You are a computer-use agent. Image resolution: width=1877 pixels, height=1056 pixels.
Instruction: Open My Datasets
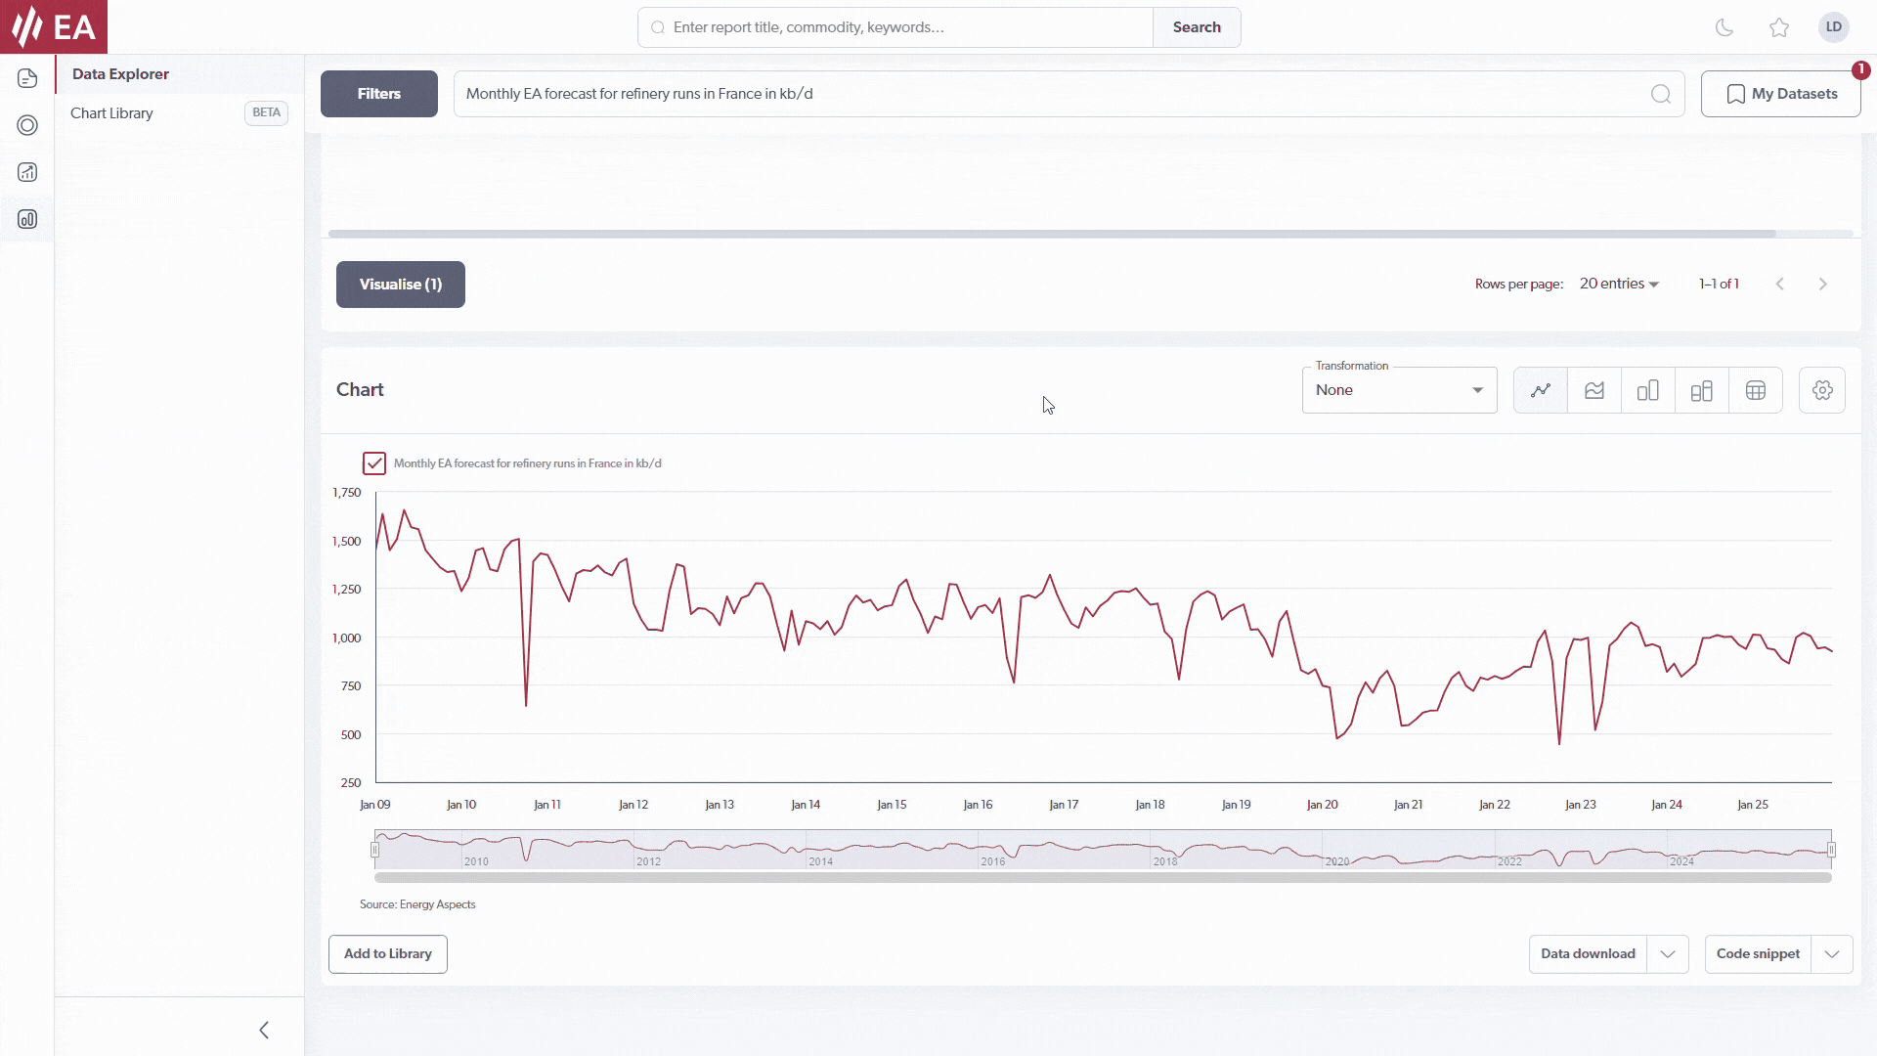[x=1781, y=94]
